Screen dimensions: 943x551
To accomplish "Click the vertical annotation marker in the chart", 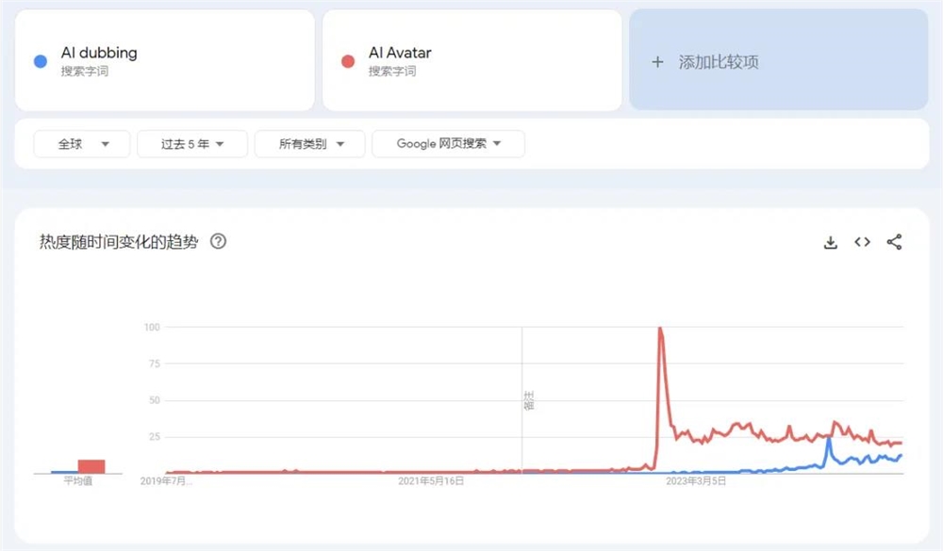I will tap(522, 400).
